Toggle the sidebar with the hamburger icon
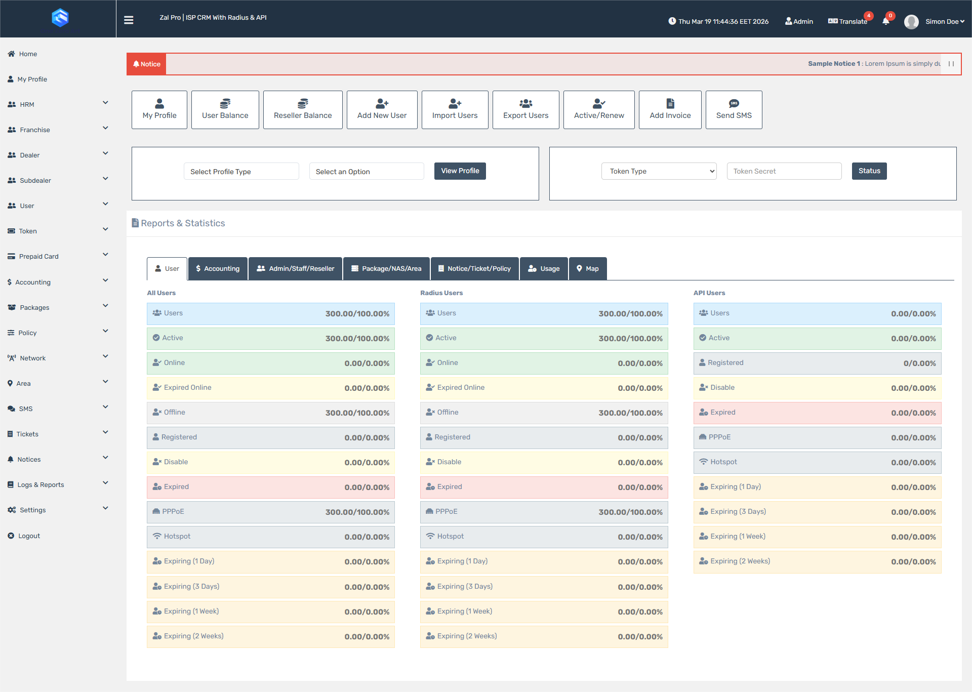The height and width of the screenshot is (692, 972). (x=129, y=19)
